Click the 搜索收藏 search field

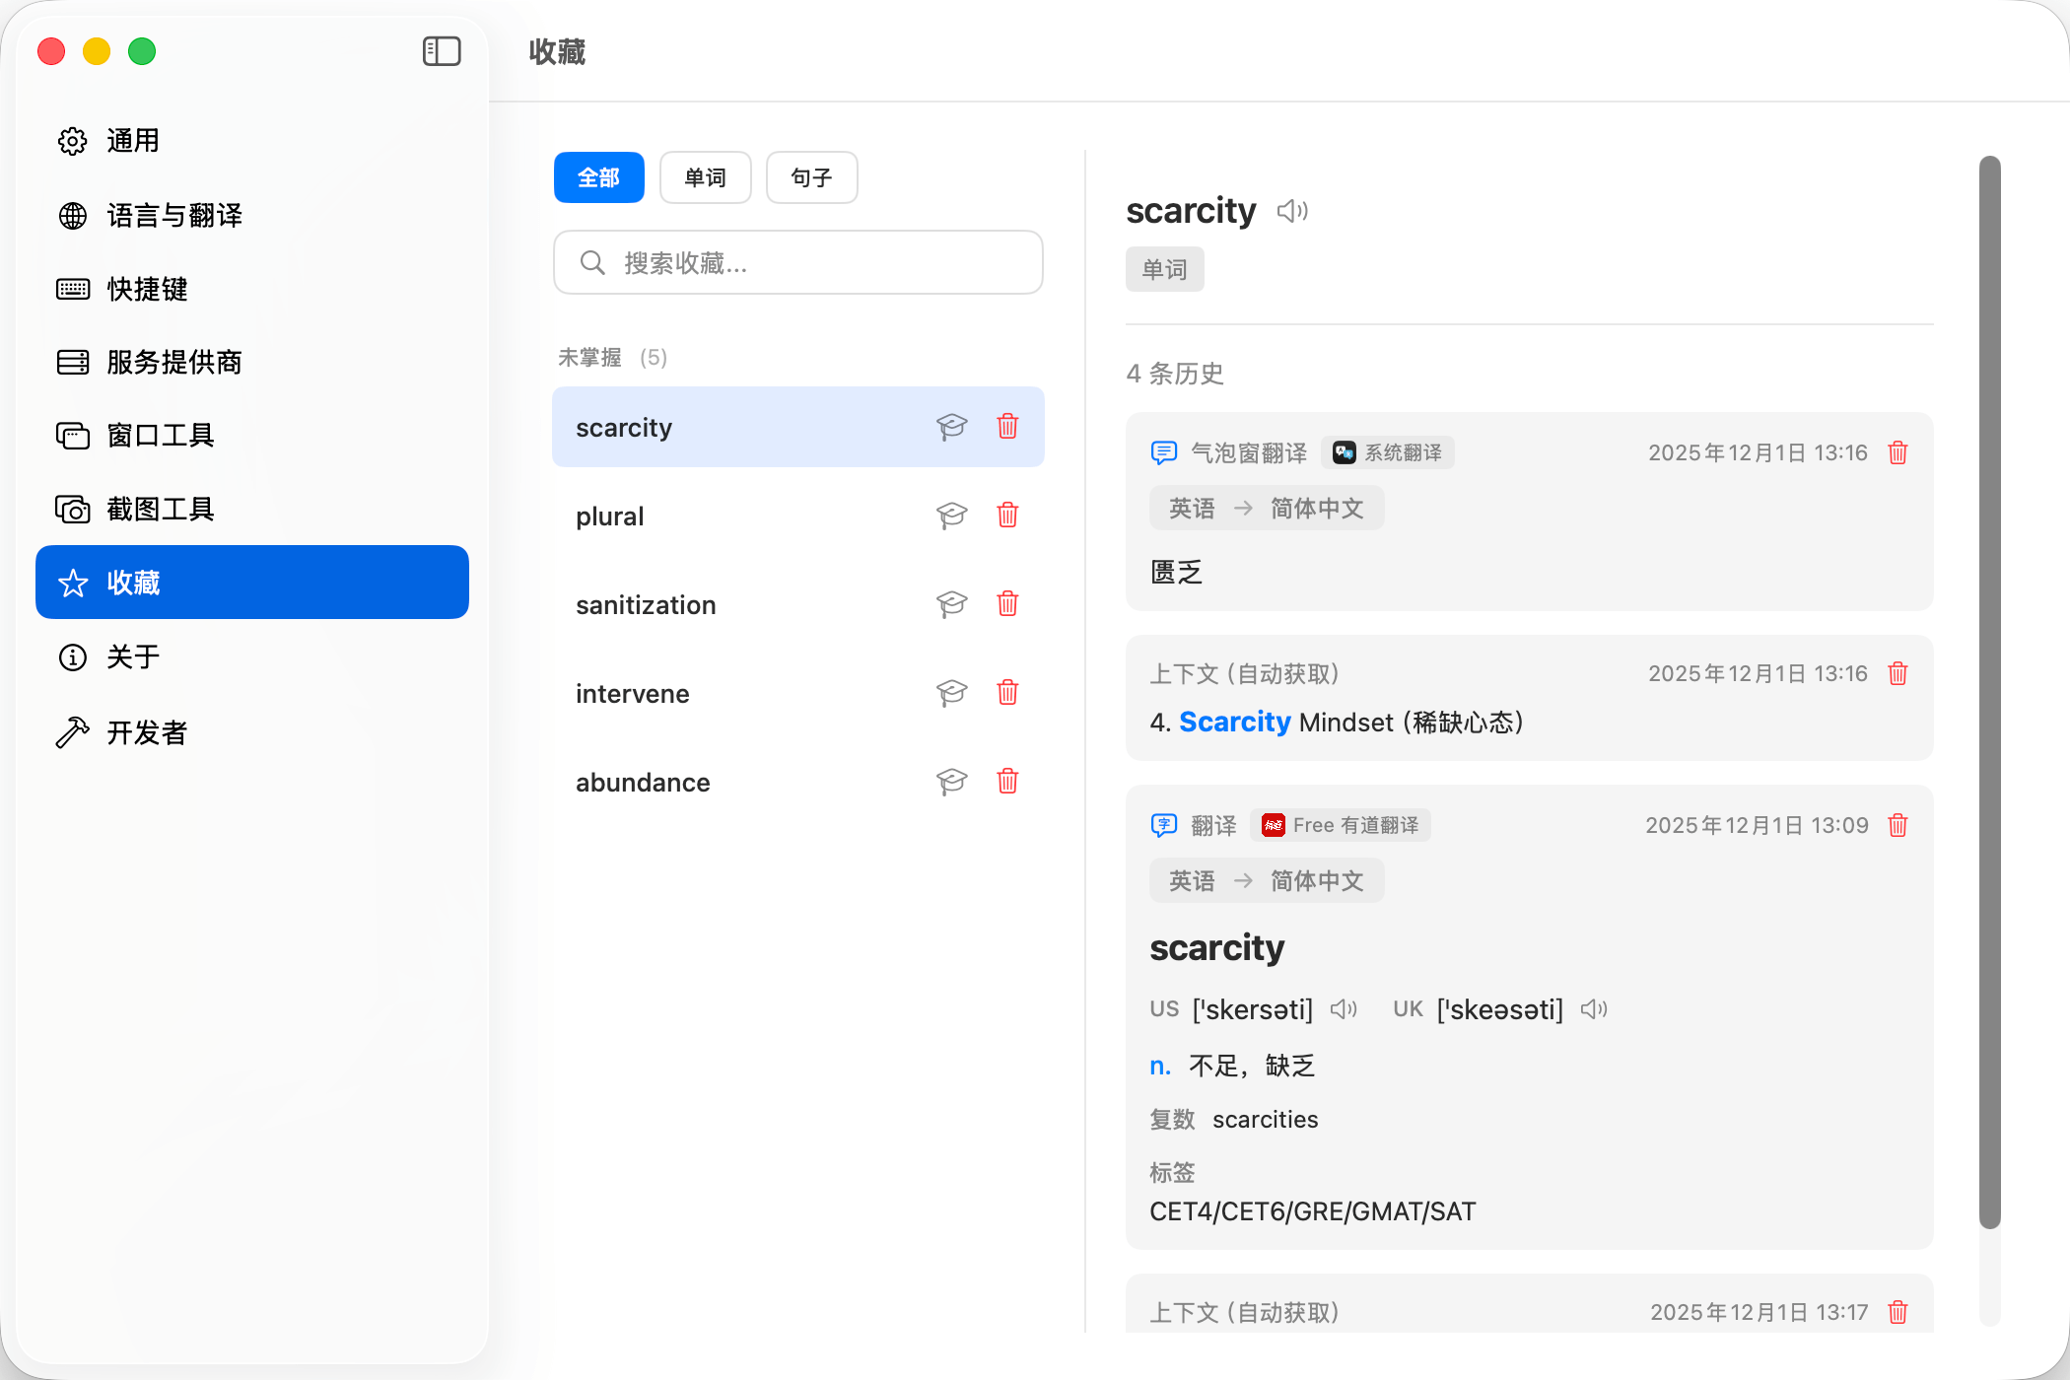point(798,263)
